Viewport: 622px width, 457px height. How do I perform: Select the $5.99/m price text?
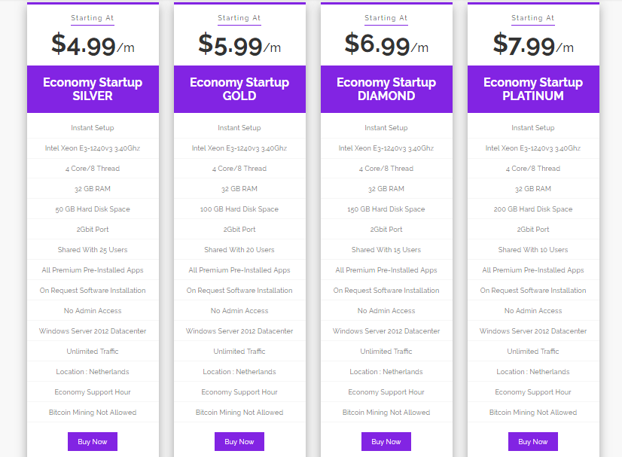tap(239, 45)
